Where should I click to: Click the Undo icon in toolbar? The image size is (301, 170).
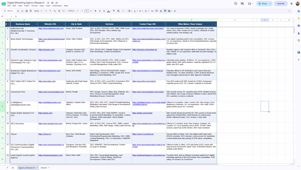[x=18, y=11]
